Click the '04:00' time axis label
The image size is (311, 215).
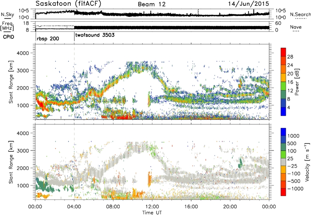click(74, 207)
